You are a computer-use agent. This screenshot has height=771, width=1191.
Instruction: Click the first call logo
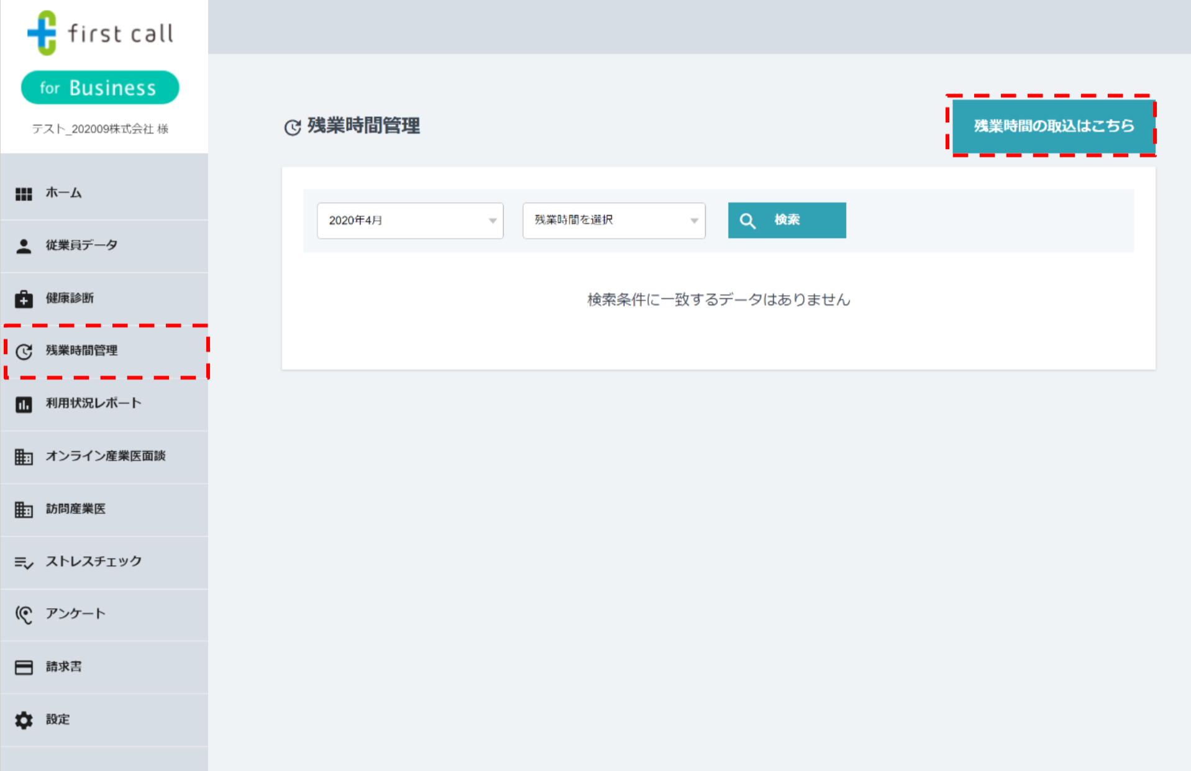[100, 33]
